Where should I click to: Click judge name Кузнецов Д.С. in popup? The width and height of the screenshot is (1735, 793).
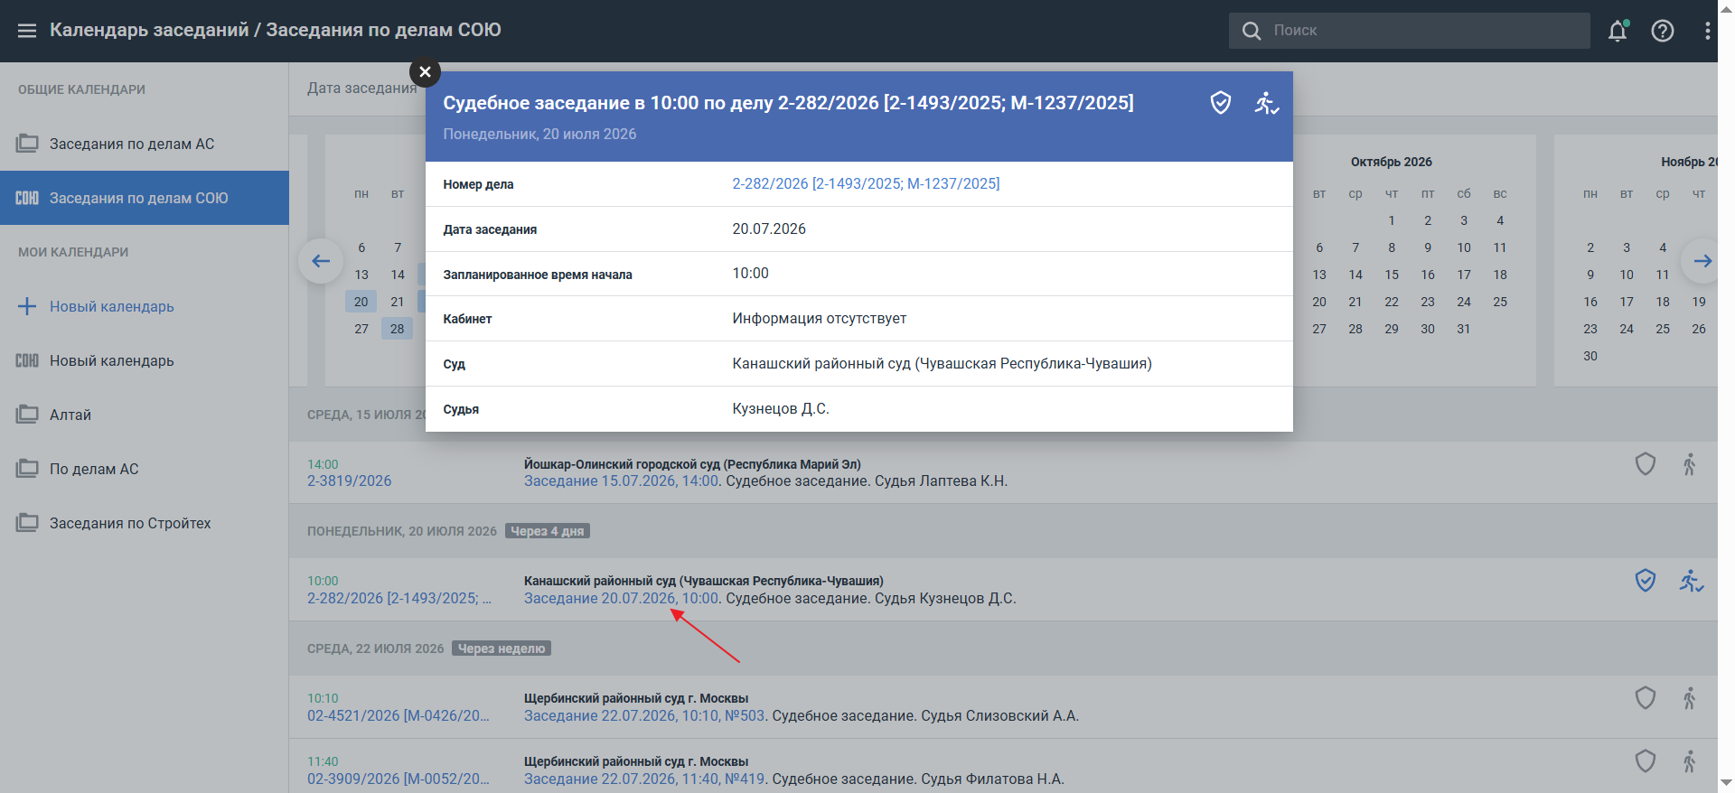781,408
